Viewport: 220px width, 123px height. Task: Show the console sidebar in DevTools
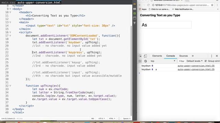pos(140,61)
